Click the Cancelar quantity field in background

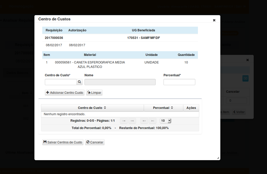[x=236, y=101]
